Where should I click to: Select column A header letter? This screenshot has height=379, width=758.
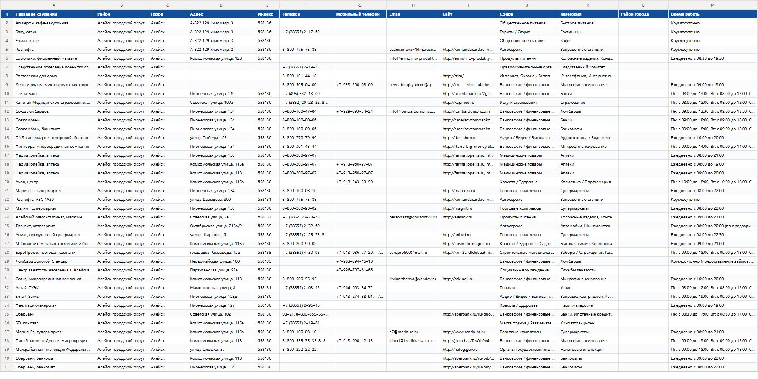click(54, 5)
